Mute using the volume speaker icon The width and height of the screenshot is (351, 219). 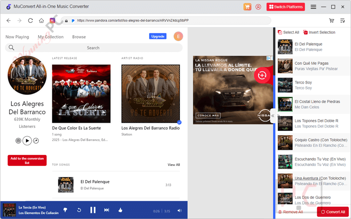179,211
